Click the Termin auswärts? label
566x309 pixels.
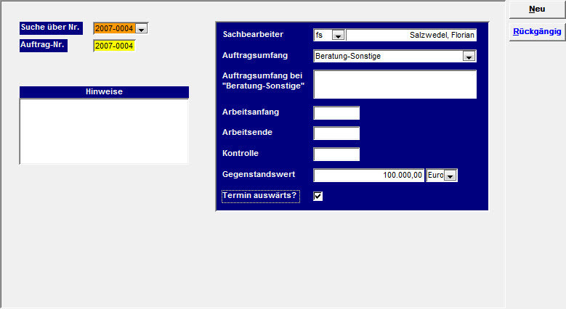click(261, 196)
